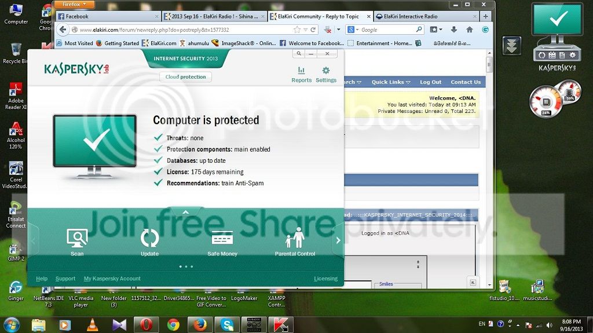Show hidden system tray icons arrow
This screenshot has width=593, height=333.
point(518,325)
